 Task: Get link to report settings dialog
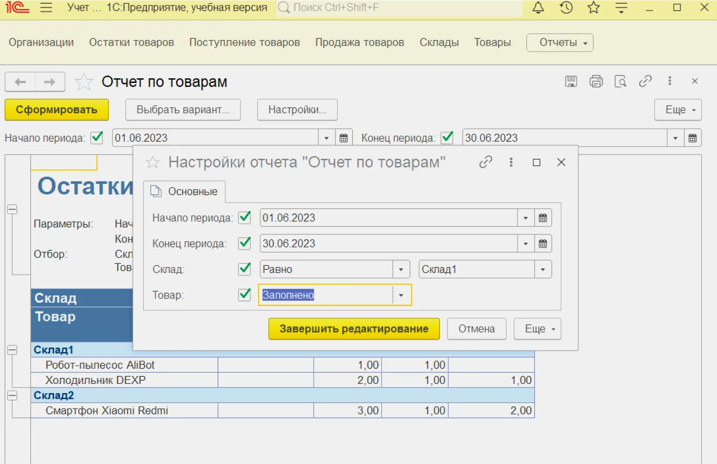[x=486, y=162]
